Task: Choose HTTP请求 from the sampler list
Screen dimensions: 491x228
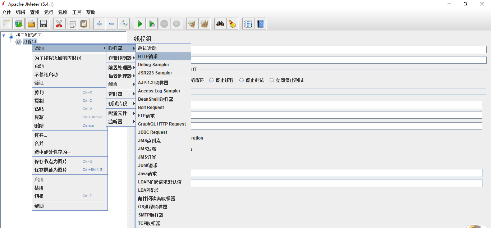Action: [163, 56]
